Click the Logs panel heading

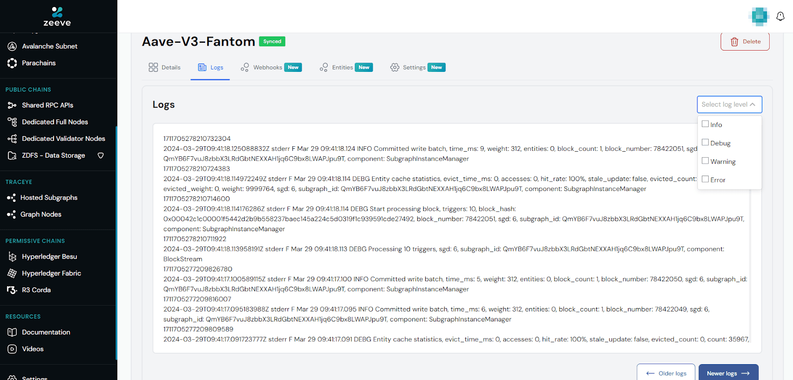pyautogui.click(x=164, y=105)
